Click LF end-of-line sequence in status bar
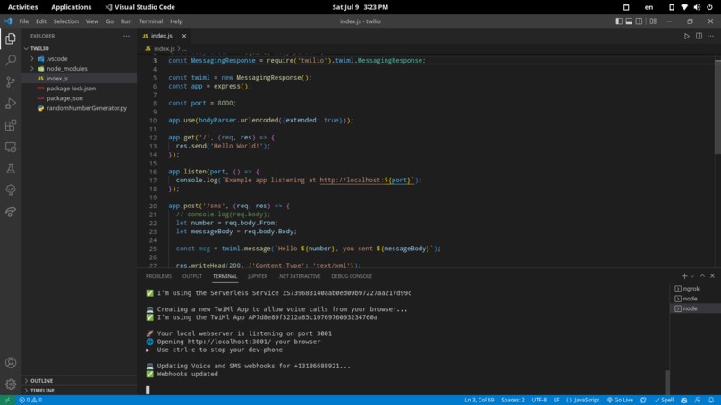 (x=556, y=400)
